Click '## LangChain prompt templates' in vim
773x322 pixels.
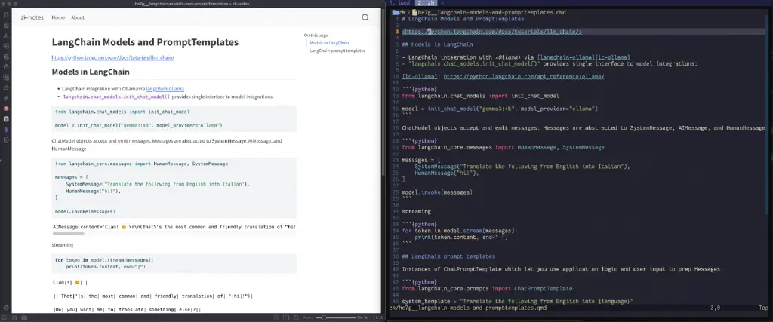coord(448,256)
